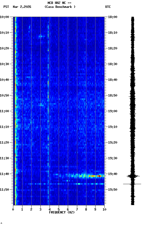Click the 19:50 UTC time label
The width and height of the screenshot is (144, 226).
[x=113, y=190]
